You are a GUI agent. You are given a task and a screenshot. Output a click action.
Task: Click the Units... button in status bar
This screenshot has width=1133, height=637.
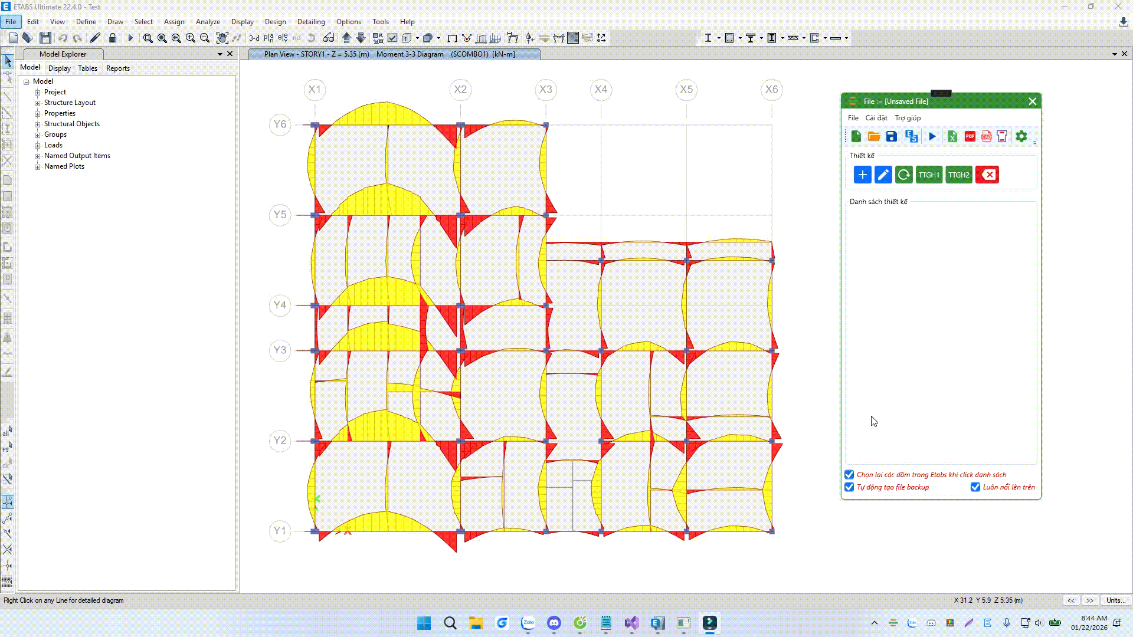click(1115, 600)
